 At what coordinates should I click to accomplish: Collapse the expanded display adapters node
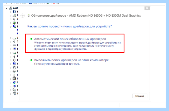[x=11, y=27]
